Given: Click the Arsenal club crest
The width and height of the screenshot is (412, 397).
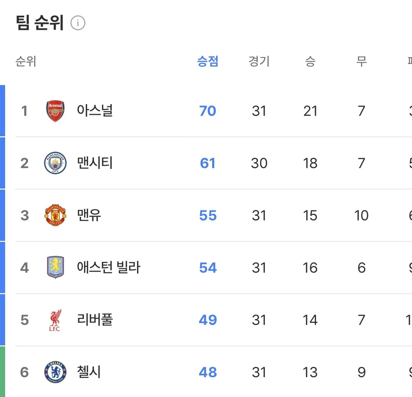Looking at the screenshot, I should click(55, 111).
